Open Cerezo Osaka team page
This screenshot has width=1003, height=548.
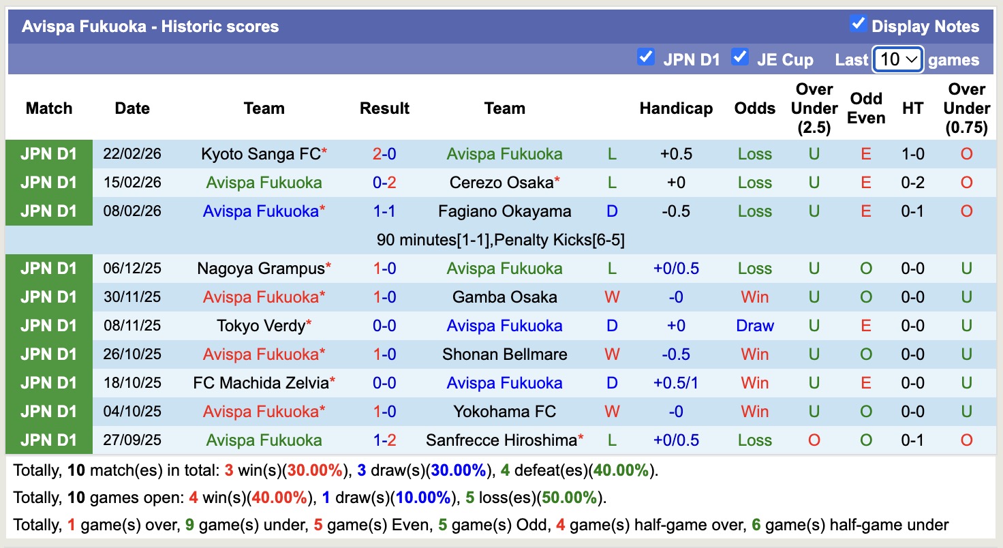click(x=501, y=183)
